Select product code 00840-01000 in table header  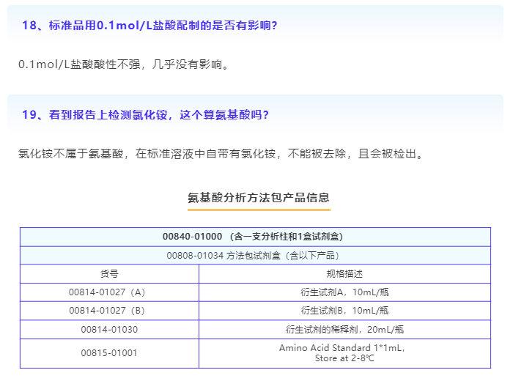coord(192,237)
